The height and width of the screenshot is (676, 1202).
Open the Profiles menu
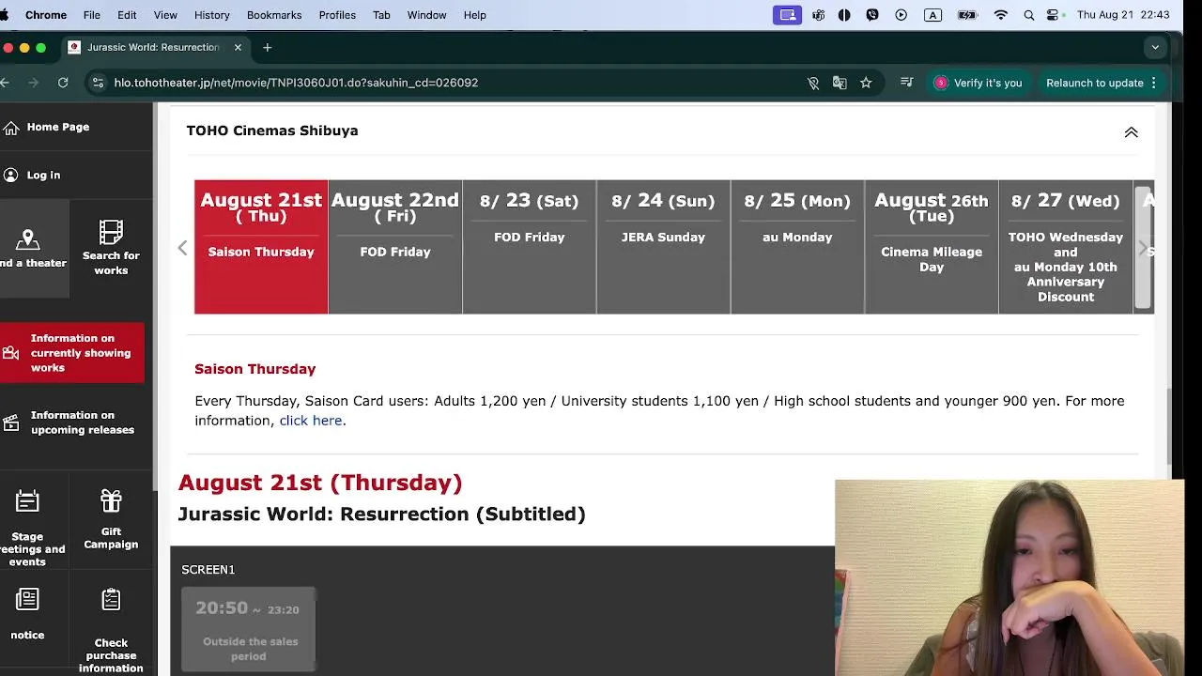[x=337, y=15]
